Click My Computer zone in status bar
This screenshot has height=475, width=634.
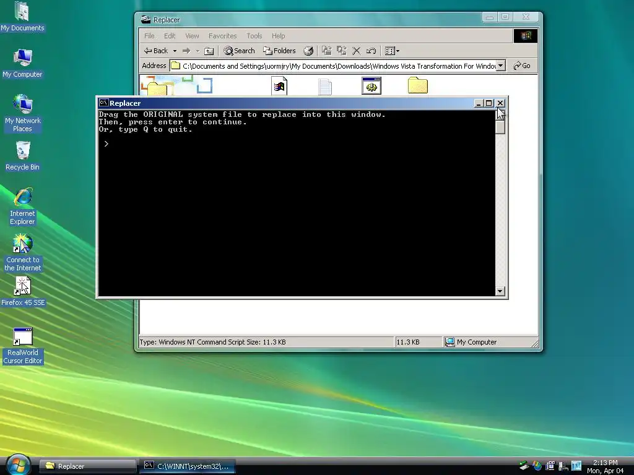click(471, 342)
